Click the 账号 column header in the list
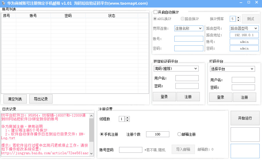 33,16
